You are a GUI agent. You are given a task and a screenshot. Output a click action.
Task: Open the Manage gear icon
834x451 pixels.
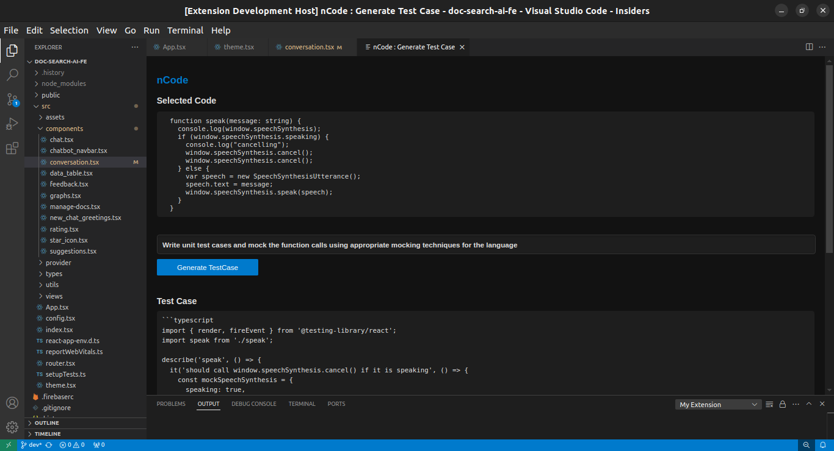[12, 427]
